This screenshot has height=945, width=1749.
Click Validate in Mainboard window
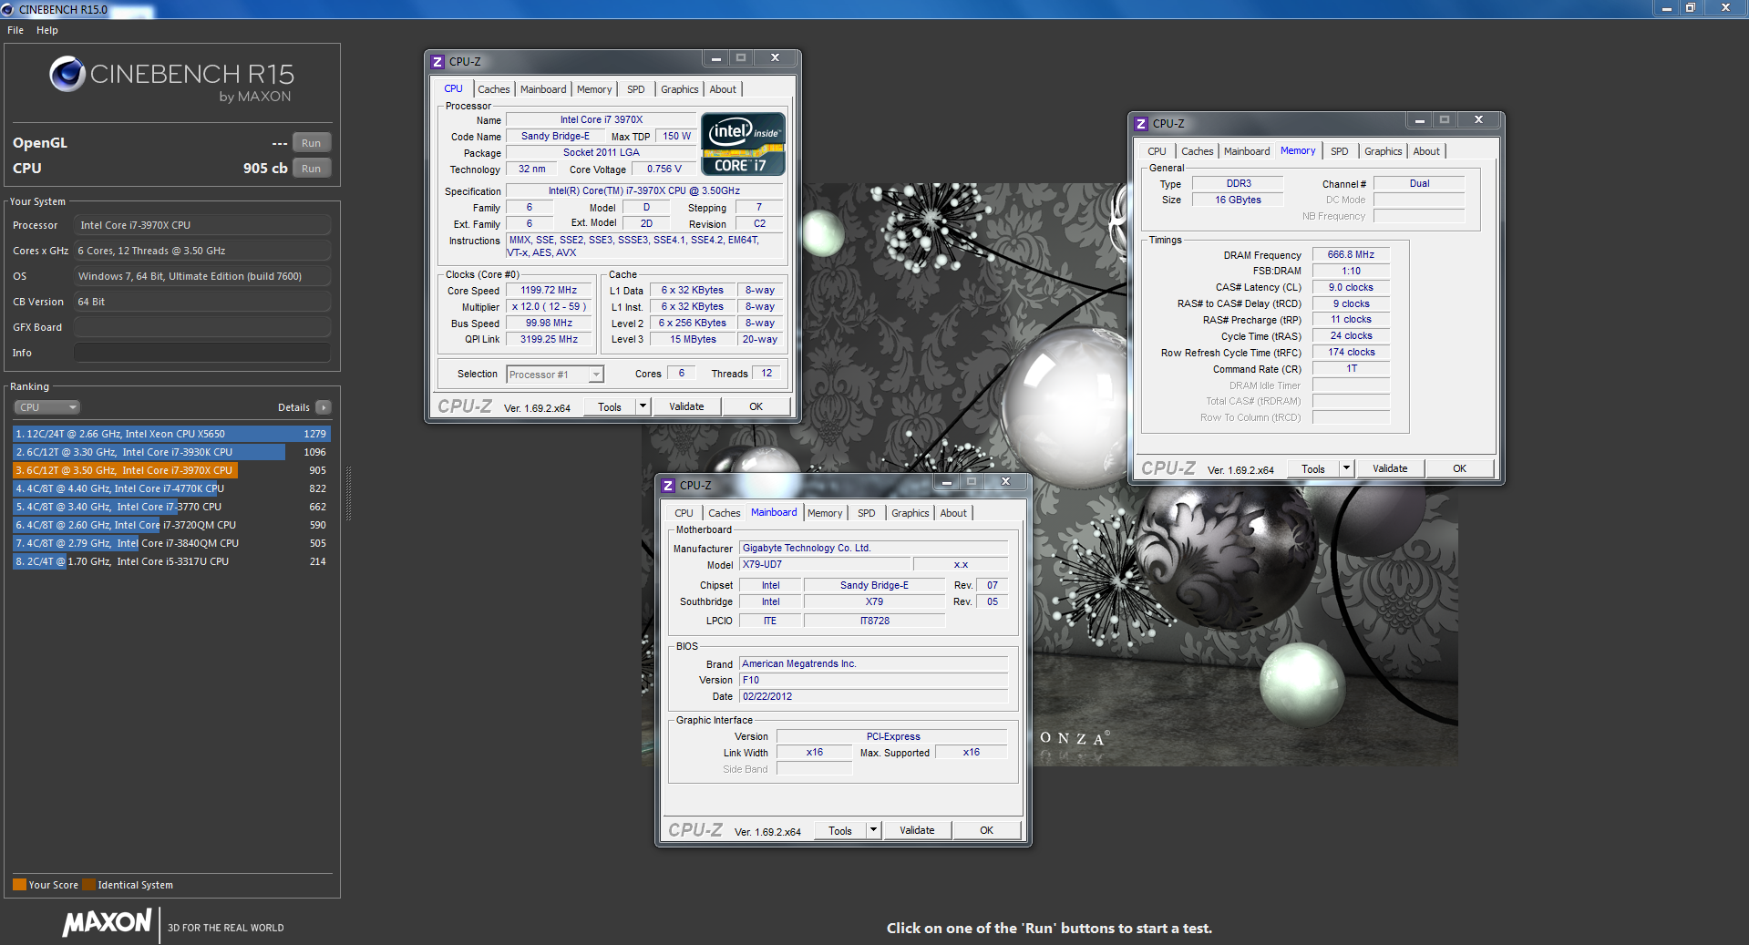point(917,831)
